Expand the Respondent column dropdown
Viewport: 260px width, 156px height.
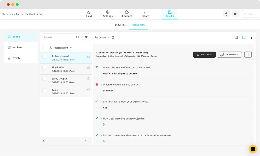click(71, 48)
